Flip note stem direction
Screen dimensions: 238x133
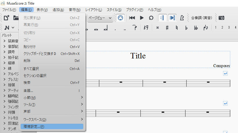206,28
